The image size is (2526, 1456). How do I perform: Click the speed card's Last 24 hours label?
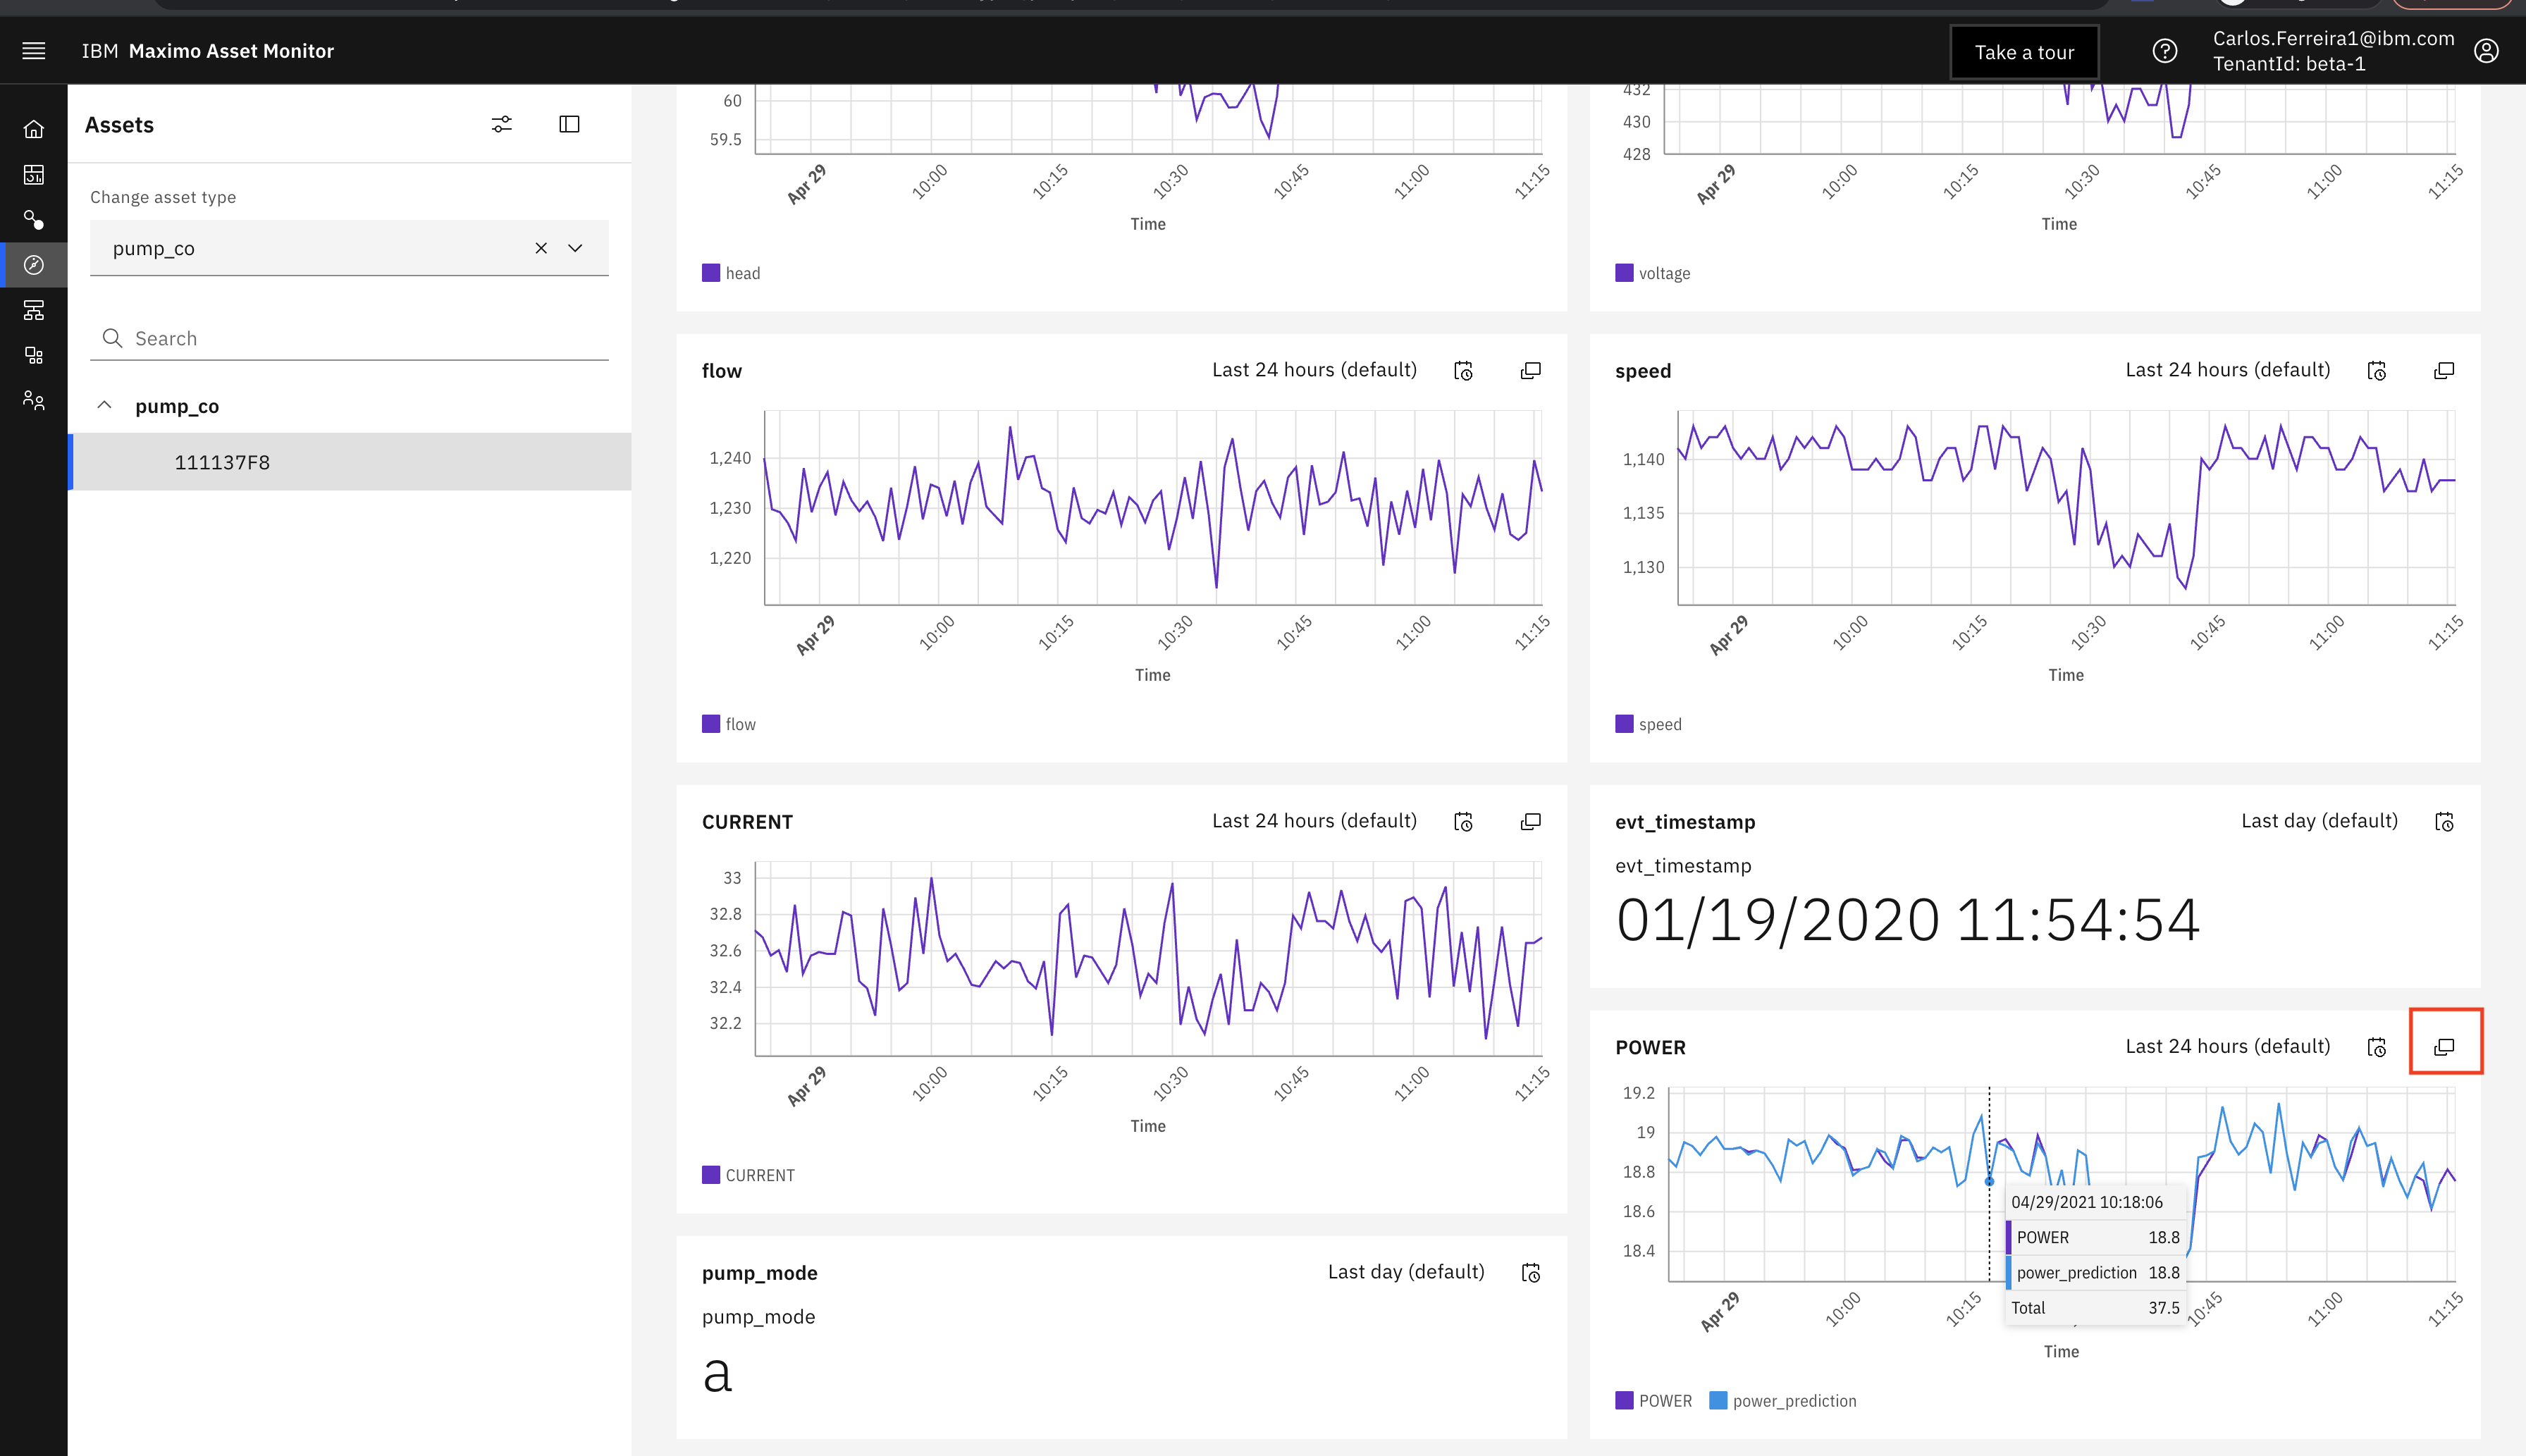[x=2227, y=370]
